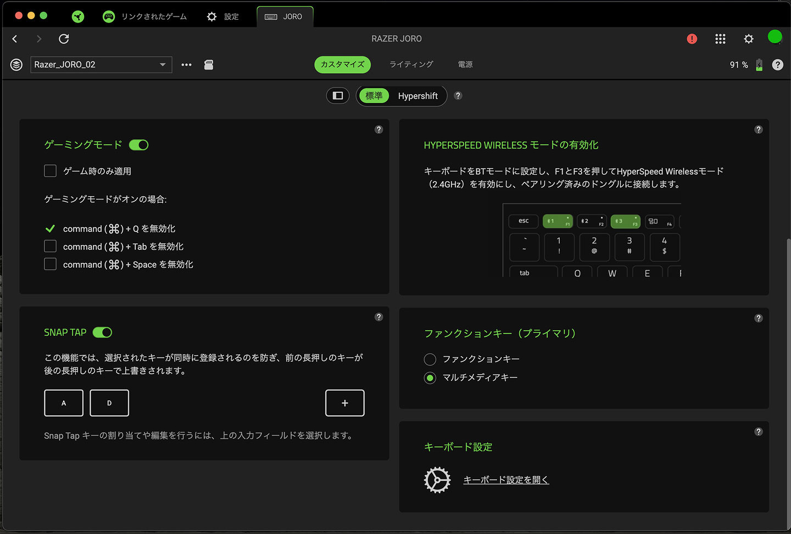Open the apps grid launcher icon
Screen dimensions: 791x534
(720, 38)
